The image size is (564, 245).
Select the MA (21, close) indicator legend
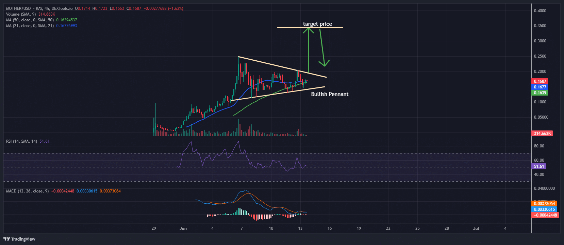(30, 26)
